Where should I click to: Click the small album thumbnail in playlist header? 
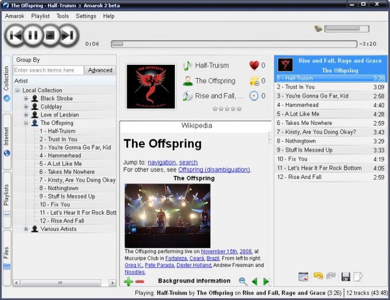click(285, 65)
